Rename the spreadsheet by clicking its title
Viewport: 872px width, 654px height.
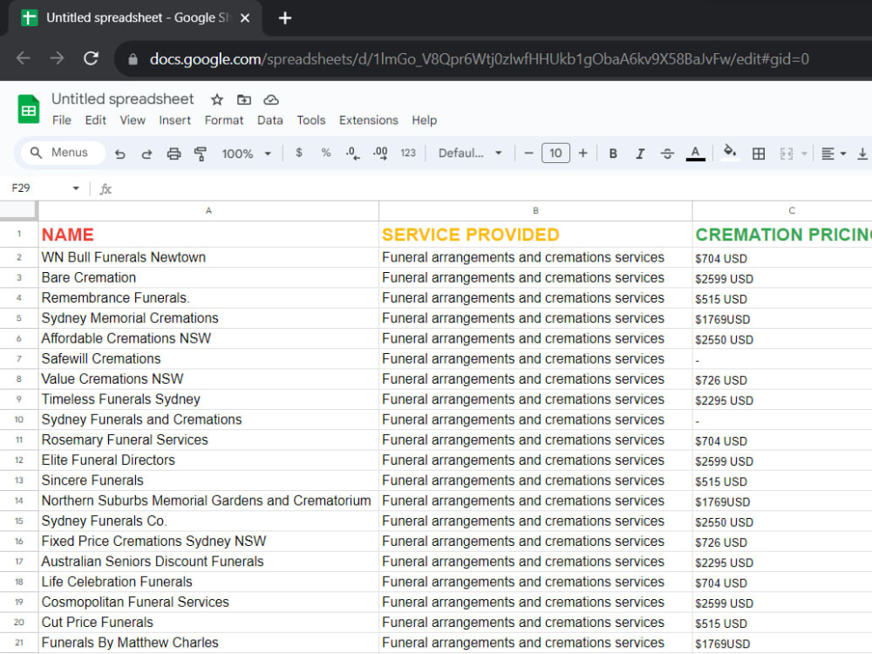click(x=122, y=99)
